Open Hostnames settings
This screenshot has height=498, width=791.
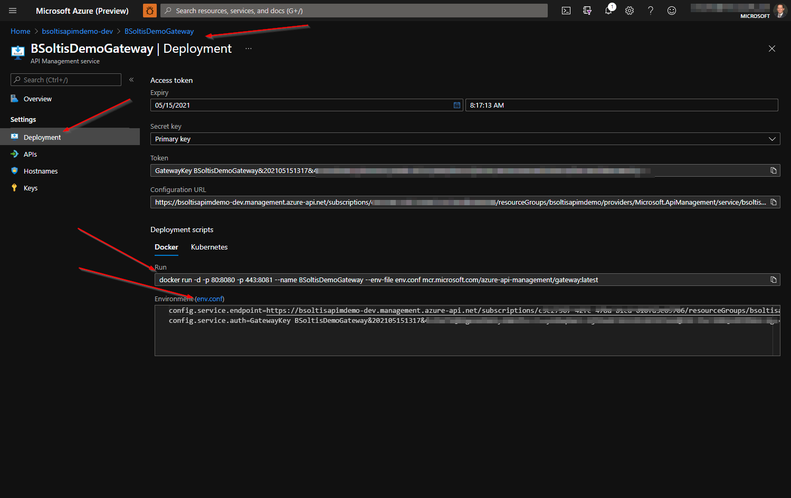pos(41,170)
